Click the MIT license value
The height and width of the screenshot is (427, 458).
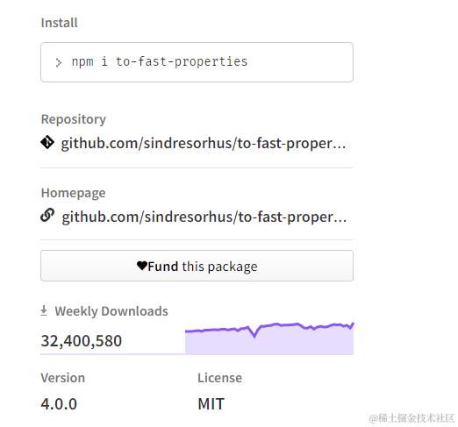coord(211,404)
